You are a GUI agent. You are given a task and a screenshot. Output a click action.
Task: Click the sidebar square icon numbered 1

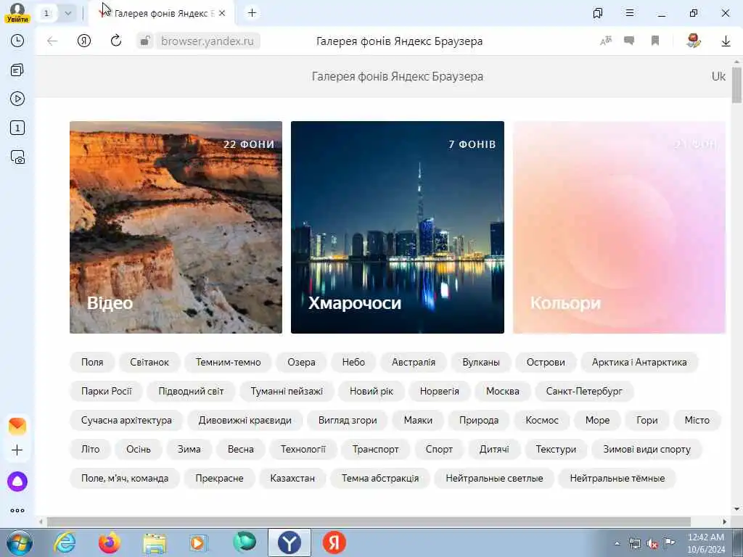[x=17, y=128]
